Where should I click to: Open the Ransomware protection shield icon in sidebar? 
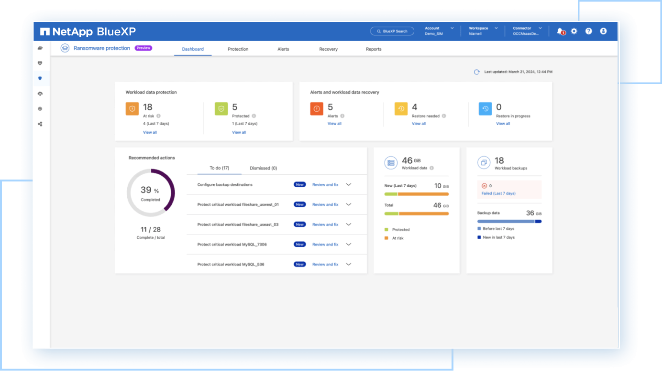pyautogui.click(x=40, y=78)
